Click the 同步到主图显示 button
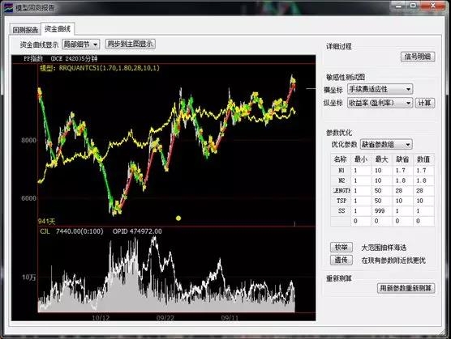 130,44
